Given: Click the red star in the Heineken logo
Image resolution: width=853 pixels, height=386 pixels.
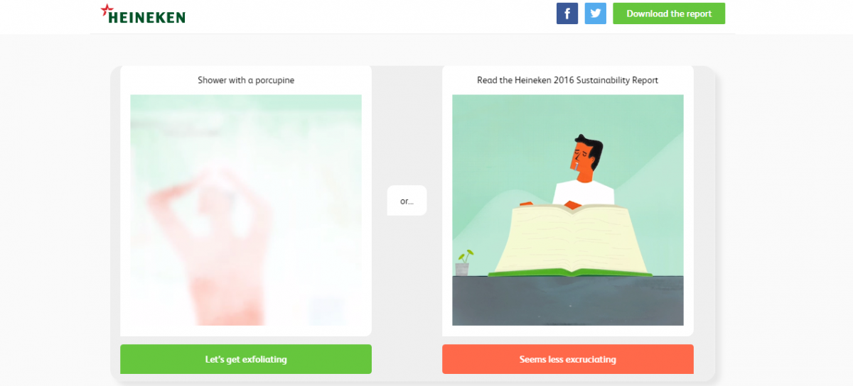Looking at the screenshot, I should [107, 10].
